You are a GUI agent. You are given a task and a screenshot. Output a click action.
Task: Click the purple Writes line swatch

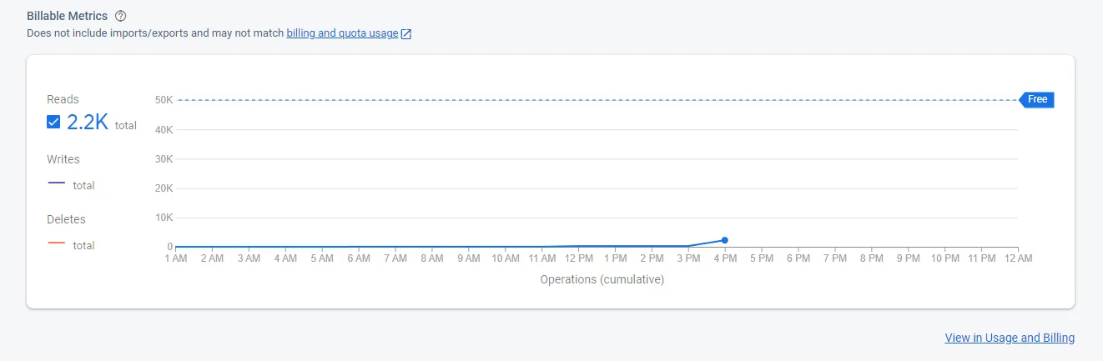tap(57, 183)
